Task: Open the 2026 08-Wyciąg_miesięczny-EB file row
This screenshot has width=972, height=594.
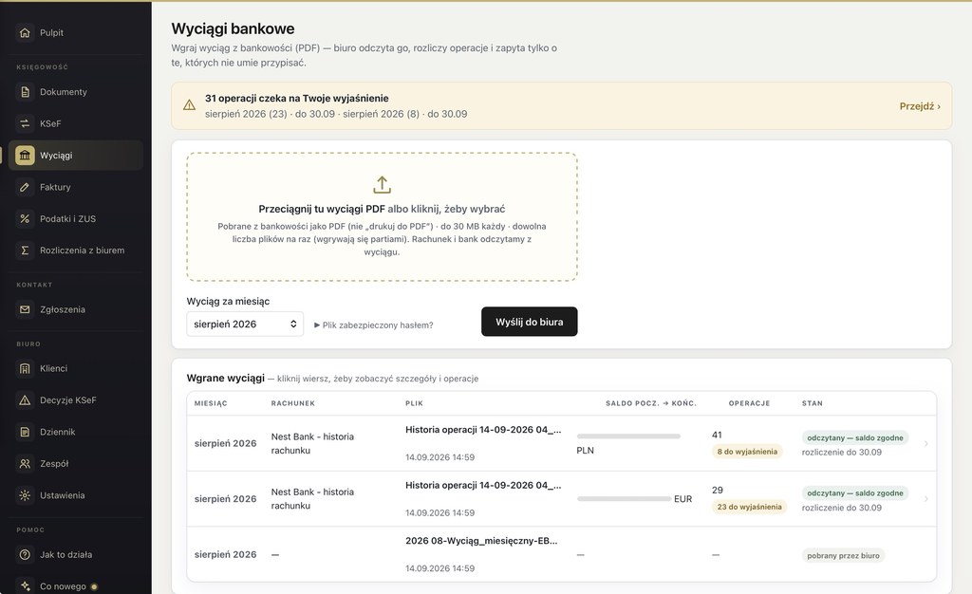Action: [x=562, y=554]
